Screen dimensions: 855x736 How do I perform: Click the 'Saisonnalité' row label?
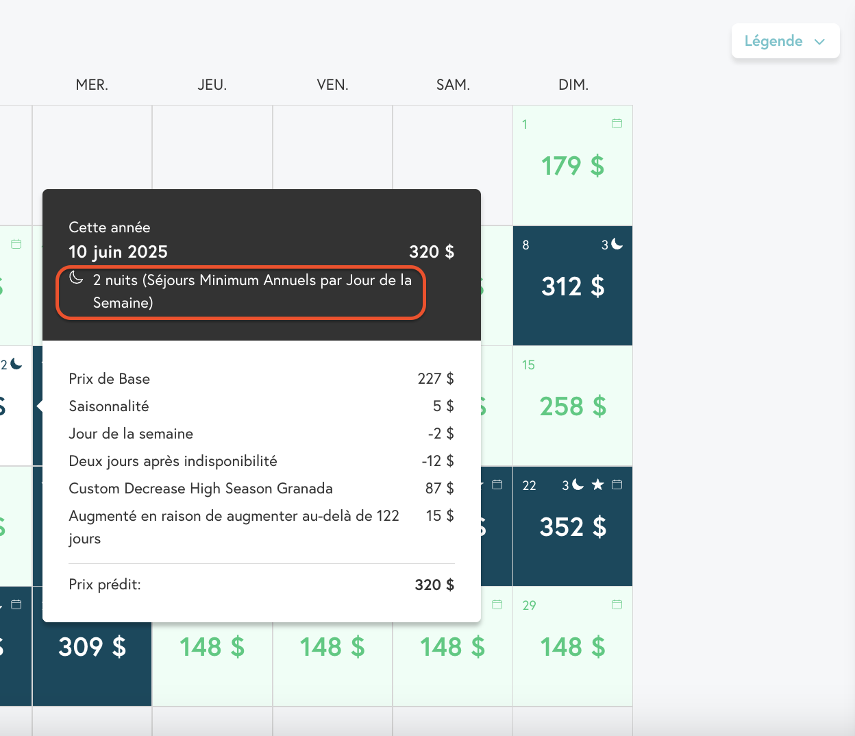click(x=109, y=406)
